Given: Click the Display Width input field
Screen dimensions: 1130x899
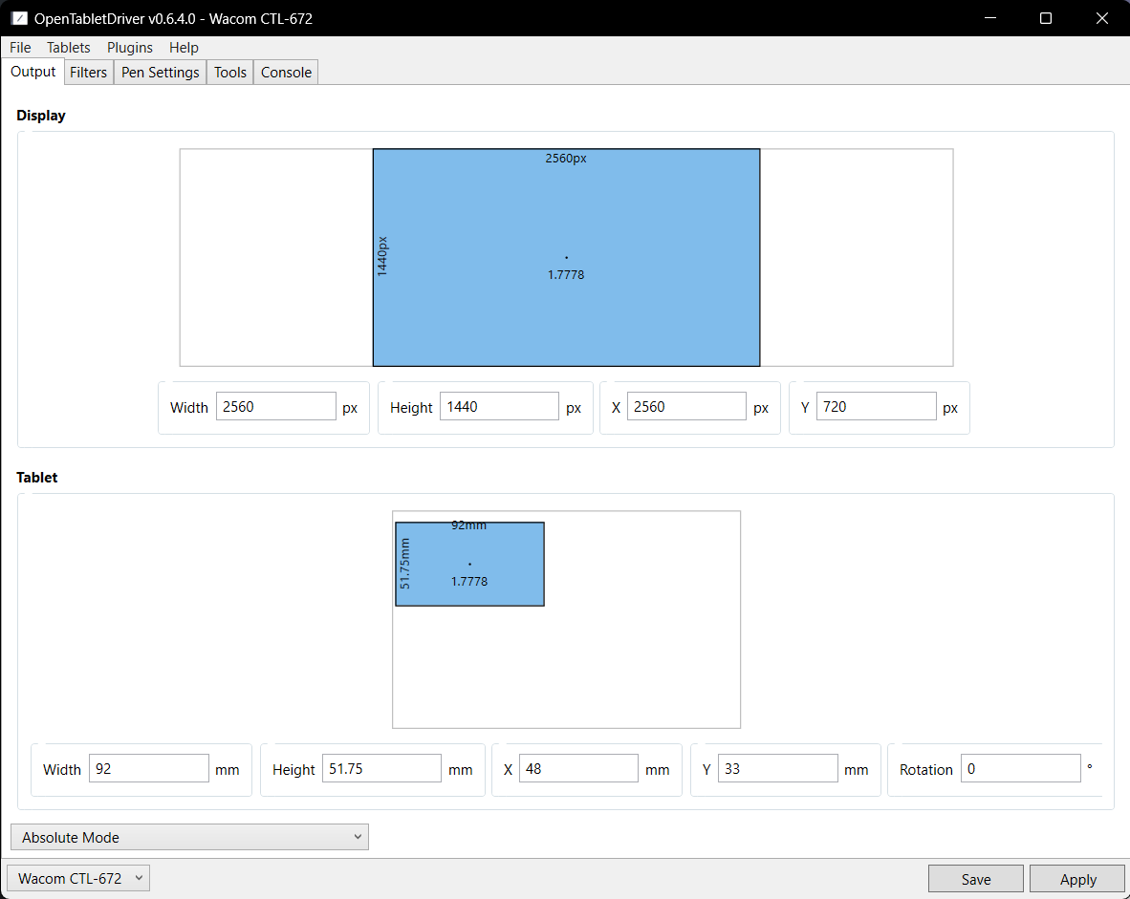Looking at the screenshot, I should [x=276, y=407].
